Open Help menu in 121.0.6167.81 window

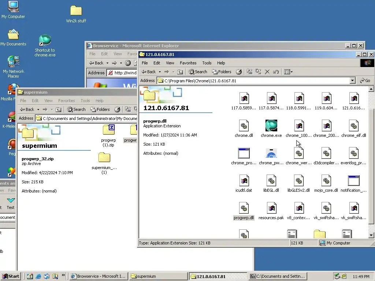(x=221, y=63)
